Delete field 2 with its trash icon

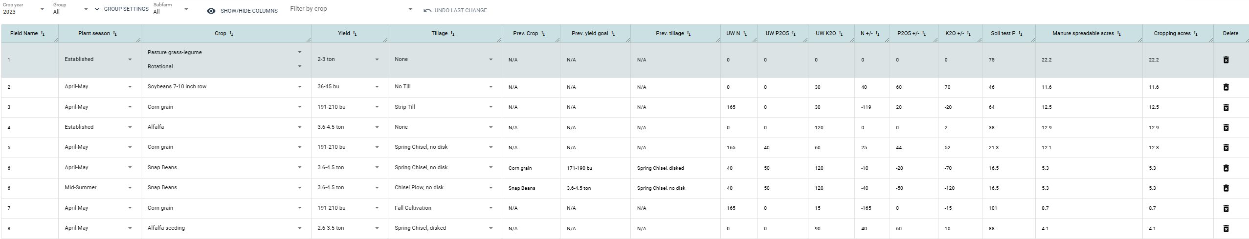click(1226, 87)
